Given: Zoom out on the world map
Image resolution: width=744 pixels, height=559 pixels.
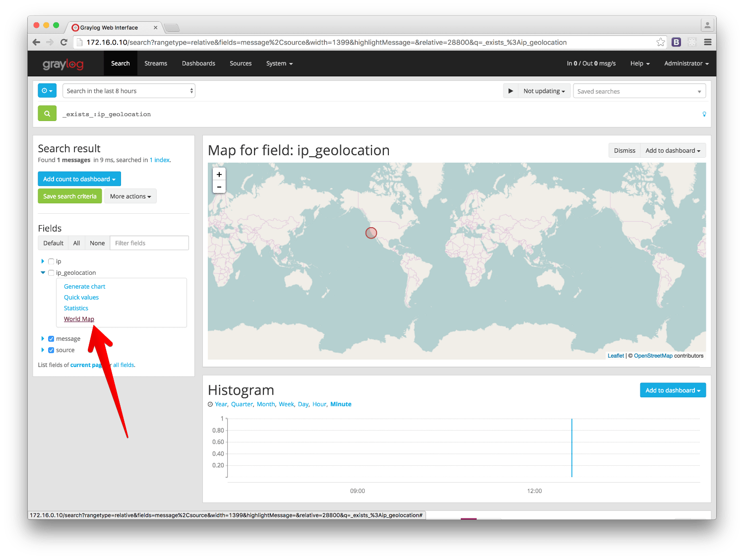Looking at the screenshot, I should click(x=219, y=187).
